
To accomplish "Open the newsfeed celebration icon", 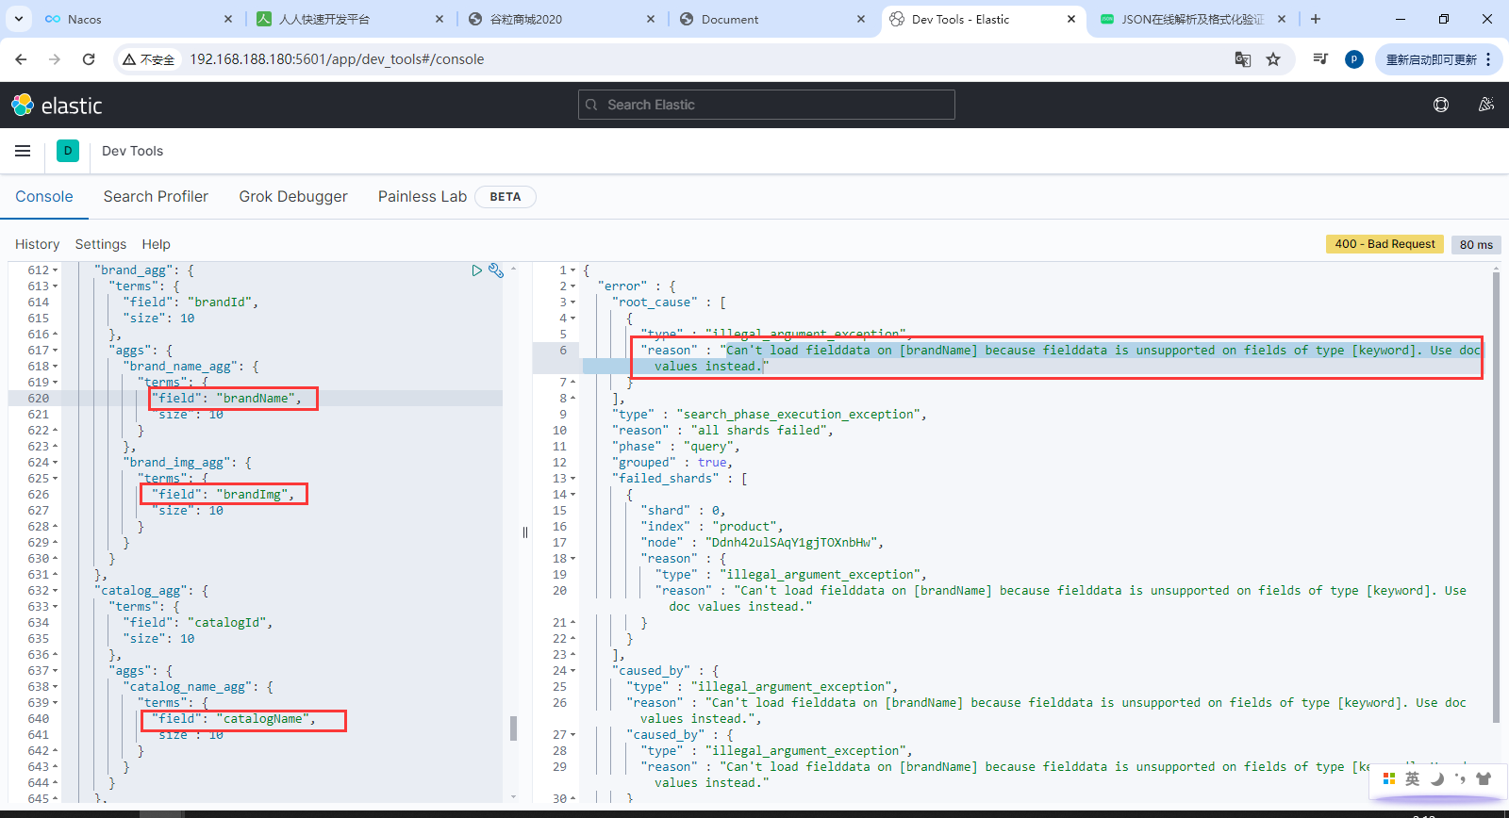I will 1486,105.
